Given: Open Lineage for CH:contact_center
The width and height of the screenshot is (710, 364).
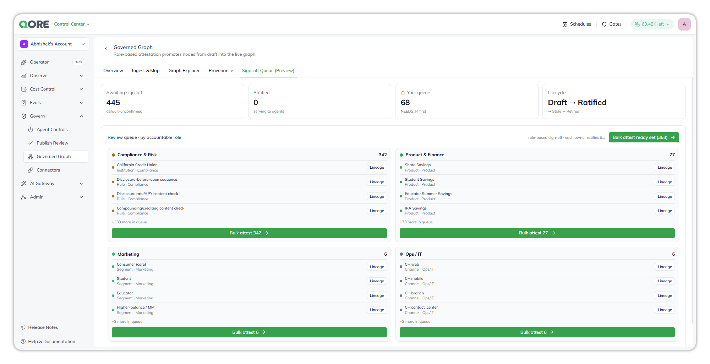Looking at the screenshot, I should (665, 310).
